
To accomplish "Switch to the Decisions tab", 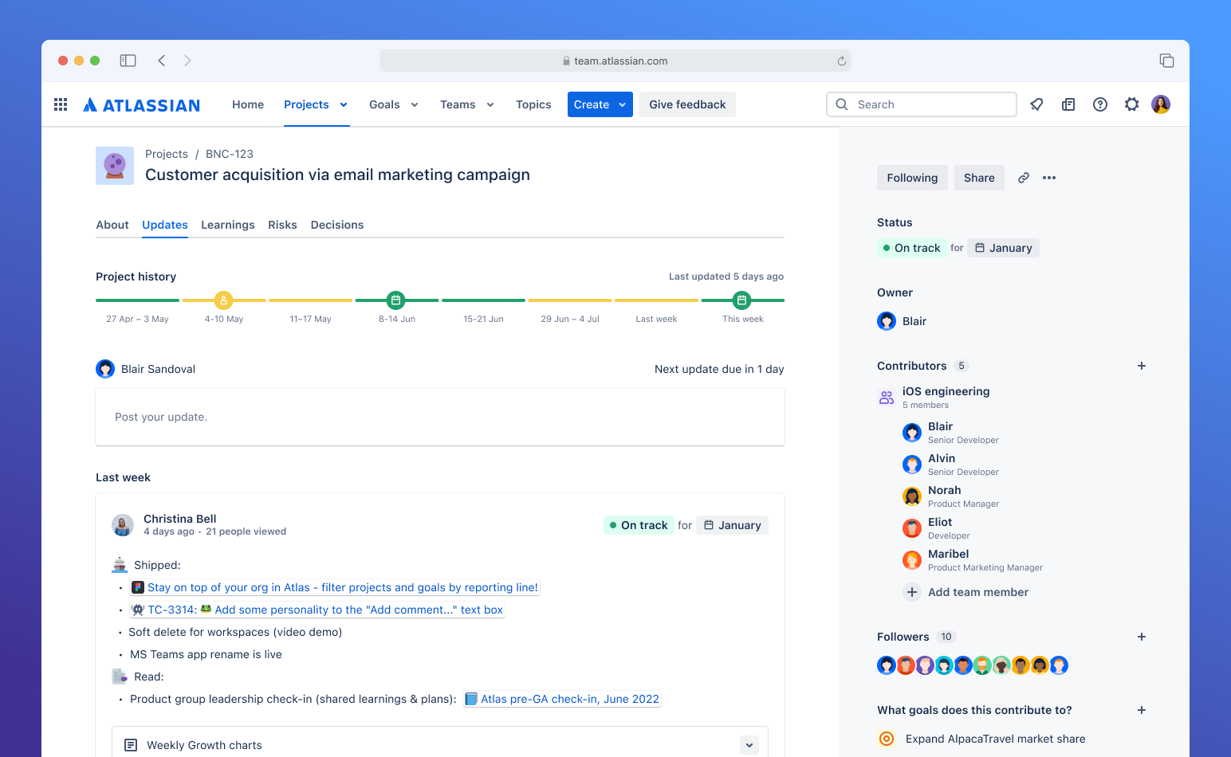I will click(x=337, y=225).
